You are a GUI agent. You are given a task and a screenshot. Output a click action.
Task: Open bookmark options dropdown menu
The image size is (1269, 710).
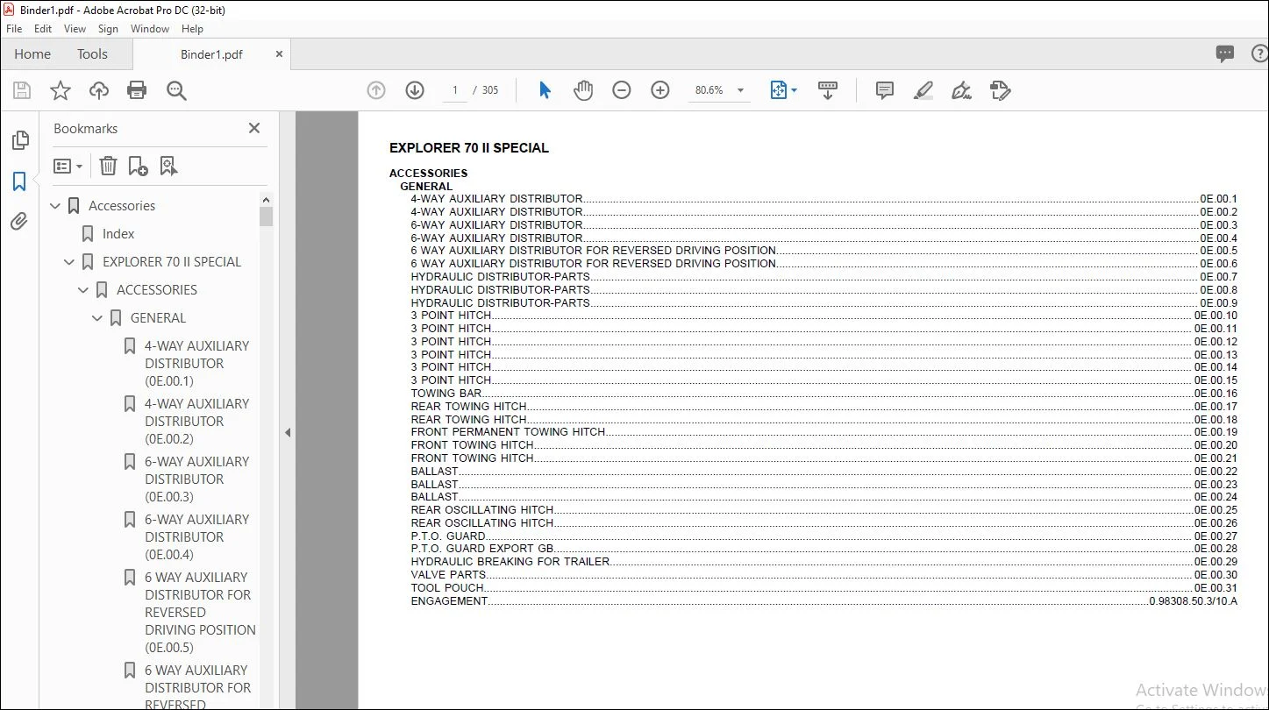click(x=68, y=166)
